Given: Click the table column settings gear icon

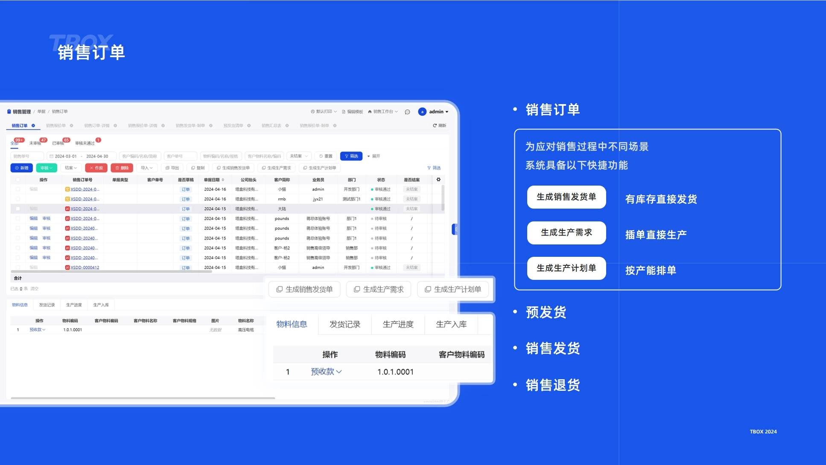Looking at the screenshot, I should tap(438, 180).
